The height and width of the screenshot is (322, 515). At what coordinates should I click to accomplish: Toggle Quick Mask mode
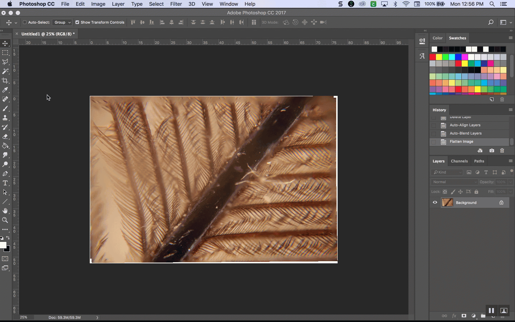point(5,259)
